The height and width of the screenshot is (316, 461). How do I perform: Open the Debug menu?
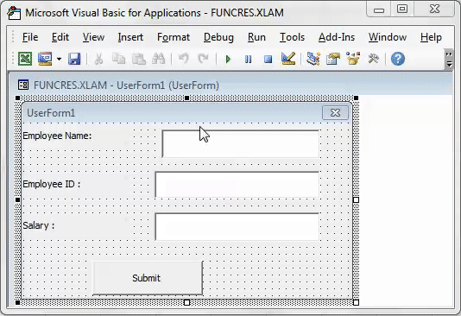[218, 37]
